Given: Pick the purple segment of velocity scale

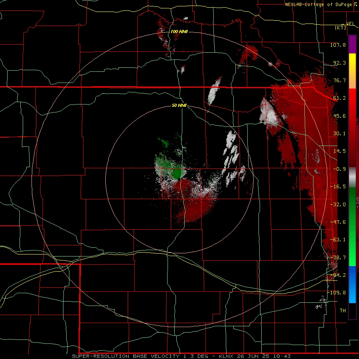Looking at the screenshot, I should (x=352, y=44).
